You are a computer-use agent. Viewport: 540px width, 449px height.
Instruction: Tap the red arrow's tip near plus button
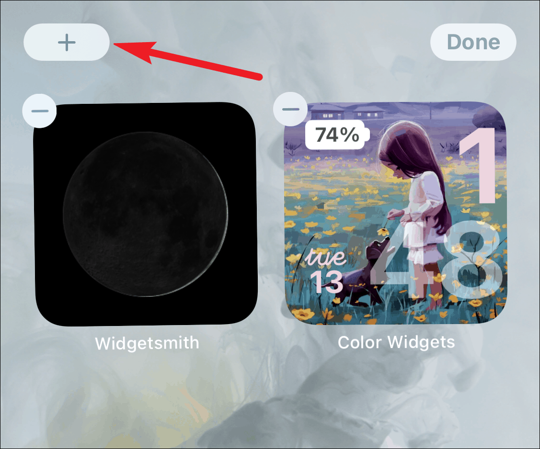(x=115, y=44)
